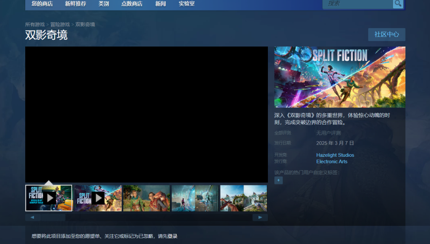Screen dimensions: 430x244
Task: Open 您的商店 menu
Action: click(42, 4)
